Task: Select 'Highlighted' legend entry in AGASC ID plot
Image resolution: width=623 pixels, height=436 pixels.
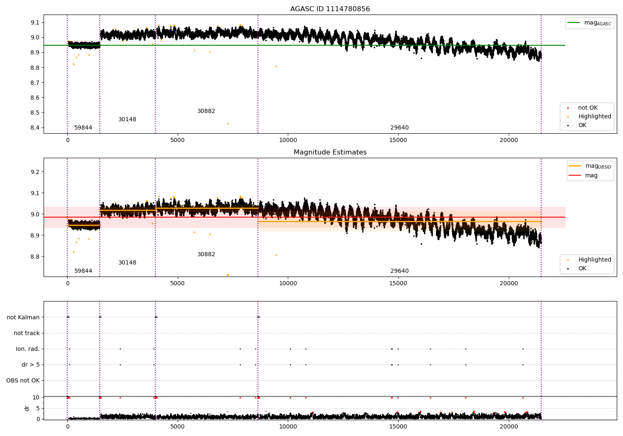Action: tap(595, 117)
